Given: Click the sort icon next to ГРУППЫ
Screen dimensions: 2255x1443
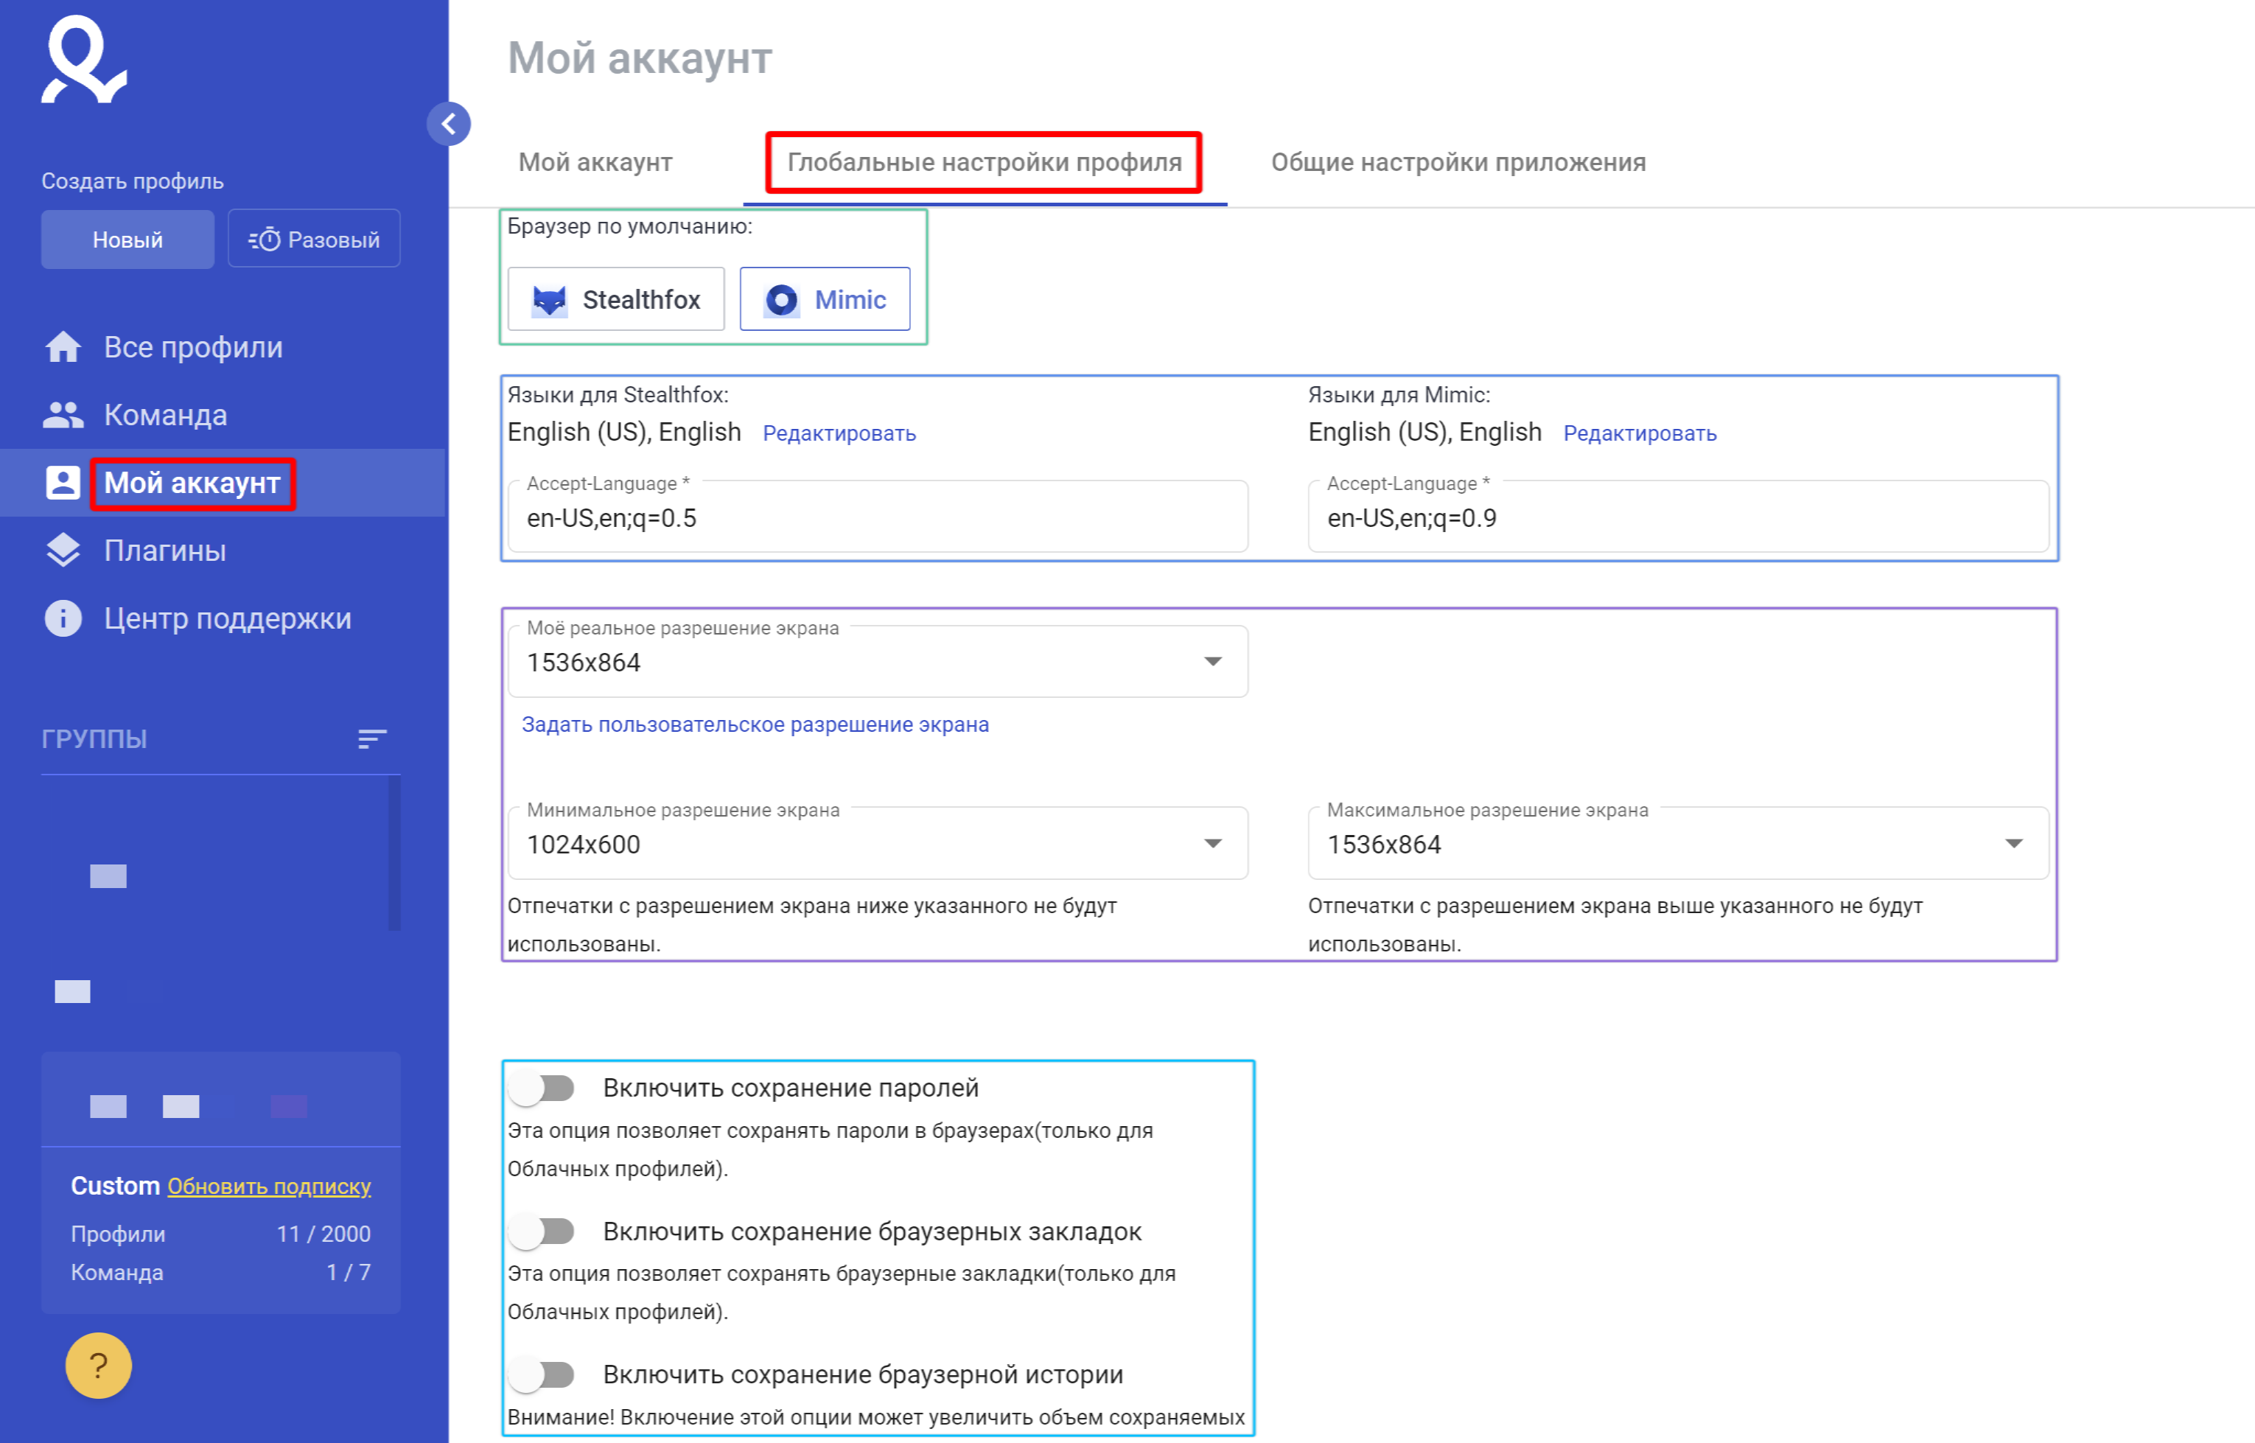Looking at the screenshot, I should tap(372, 739).
